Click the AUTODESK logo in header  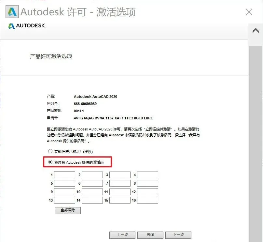coord(27,26)
